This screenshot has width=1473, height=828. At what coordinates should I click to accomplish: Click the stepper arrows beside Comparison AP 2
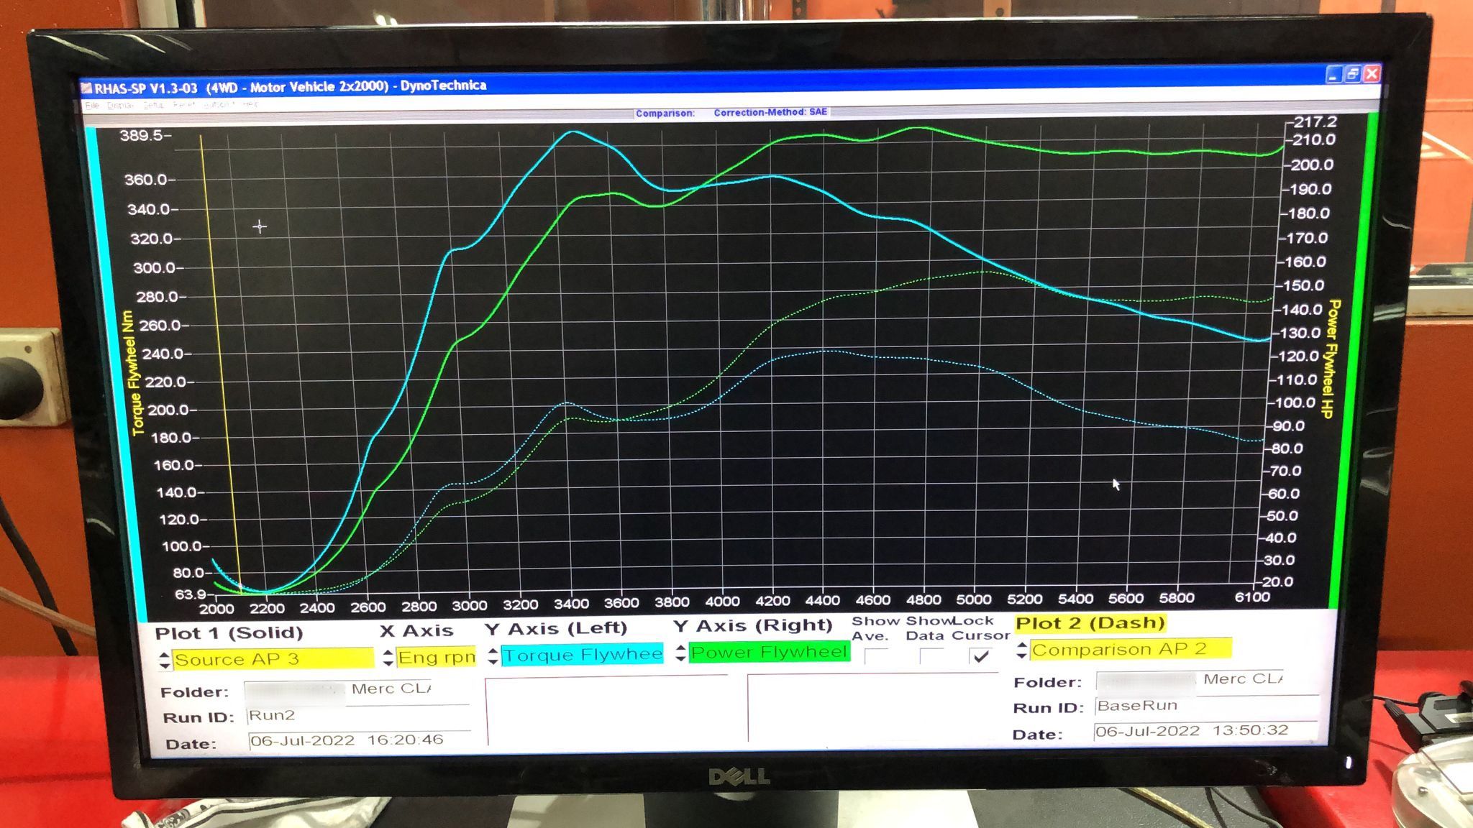[x=1021, y=650]
